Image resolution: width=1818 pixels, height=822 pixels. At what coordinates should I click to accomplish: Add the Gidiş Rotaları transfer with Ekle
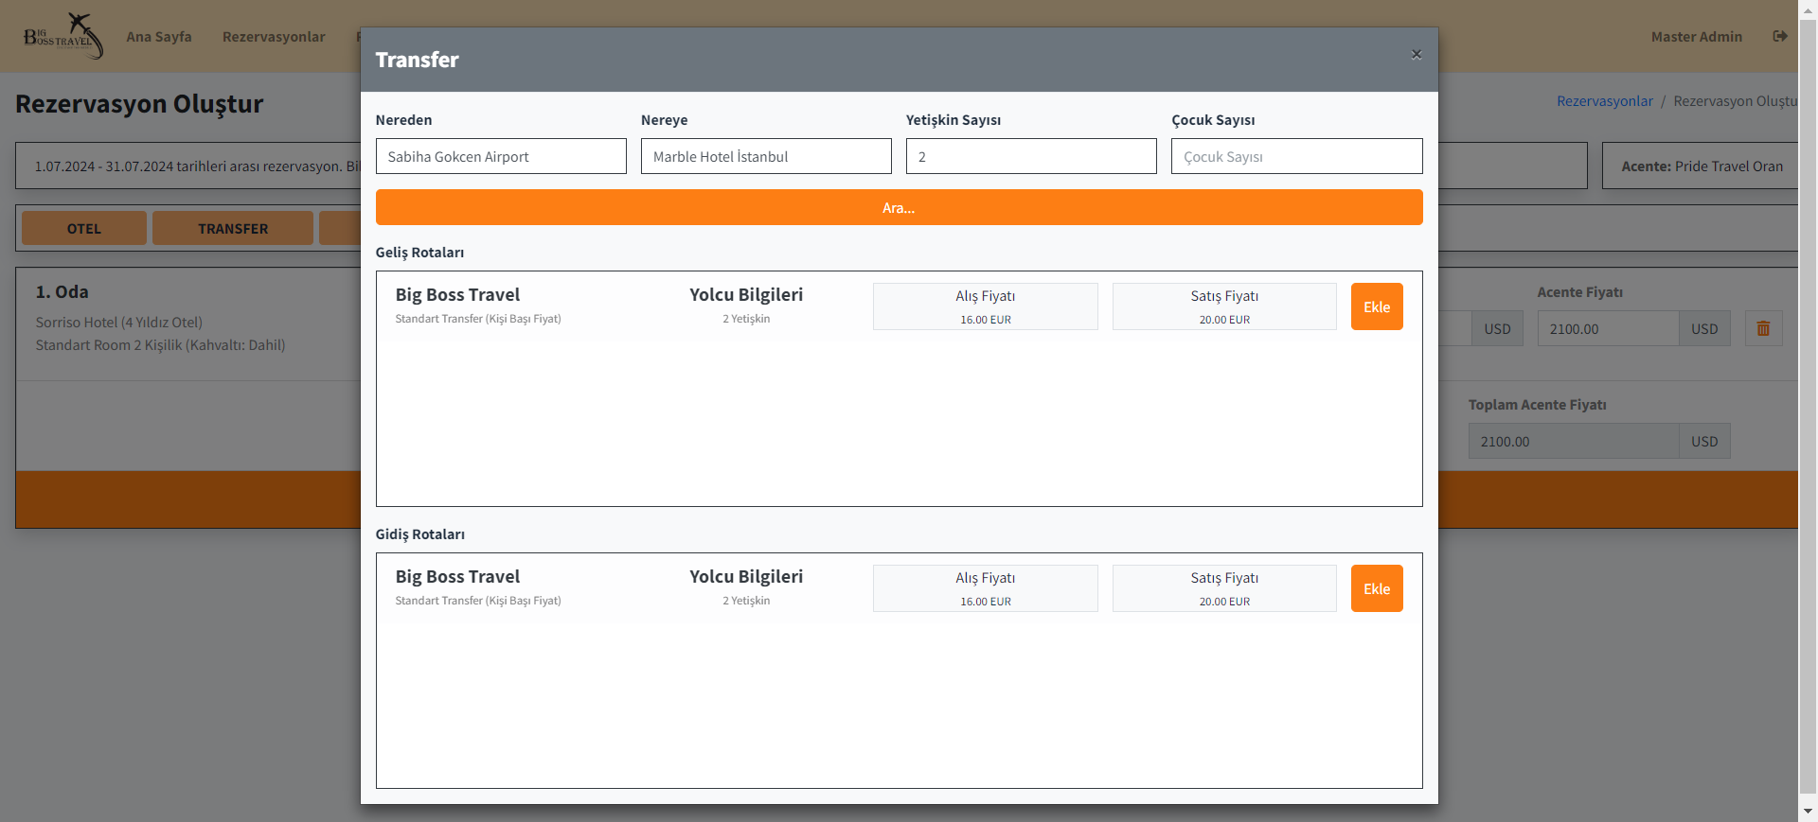(x=1377, y=588)
